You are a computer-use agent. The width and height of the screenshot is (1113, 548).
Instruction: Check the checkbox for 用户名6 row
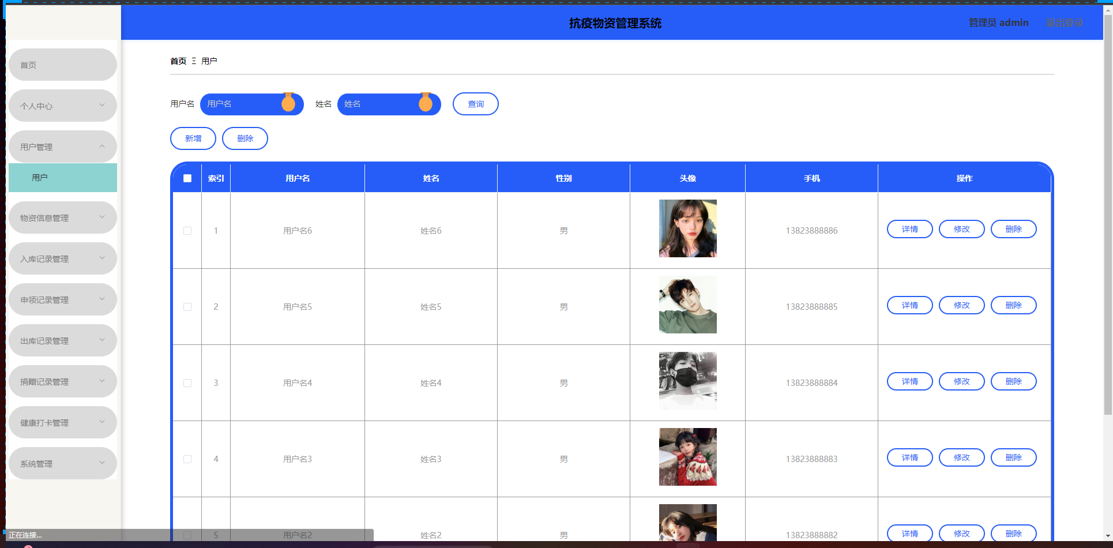tap(187, 231)
